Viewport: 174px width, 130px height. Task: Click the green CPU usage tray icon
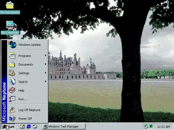click(151, 126)
